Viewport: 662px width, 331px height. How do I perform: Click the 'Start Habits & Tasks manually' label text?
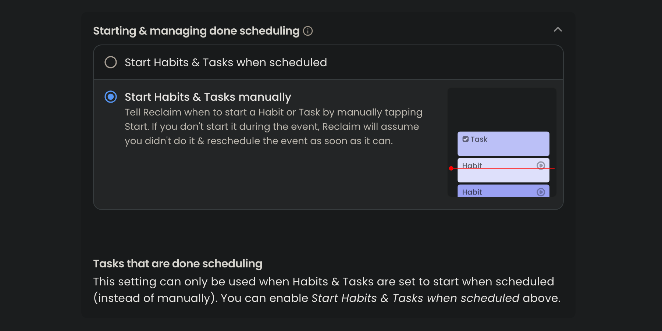(x=208, y=97)
